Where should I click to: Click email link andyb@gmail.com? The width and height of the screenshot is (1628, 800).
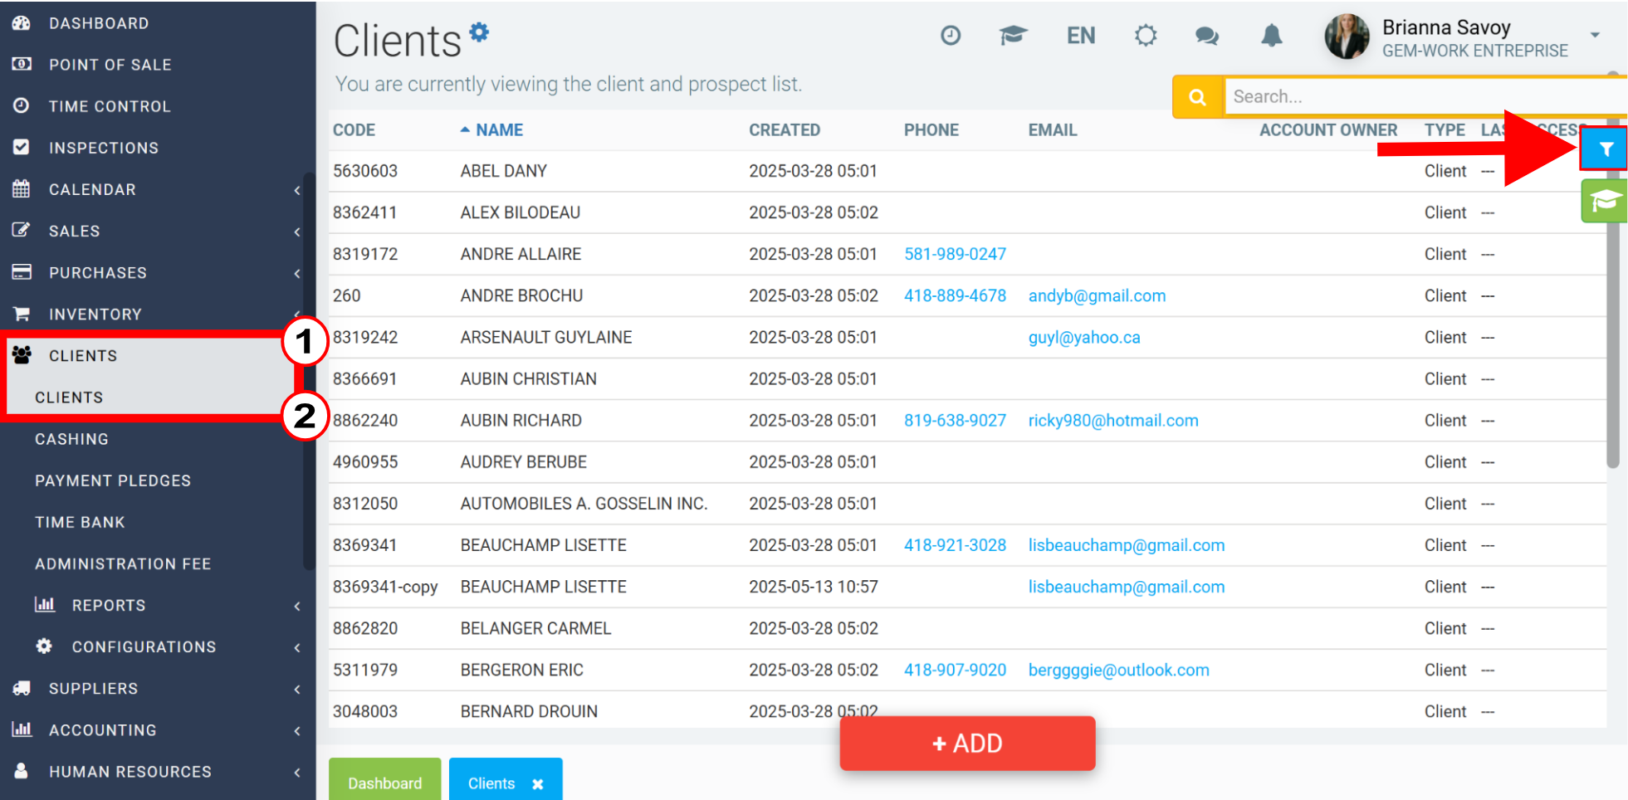tap(1097, 295)
